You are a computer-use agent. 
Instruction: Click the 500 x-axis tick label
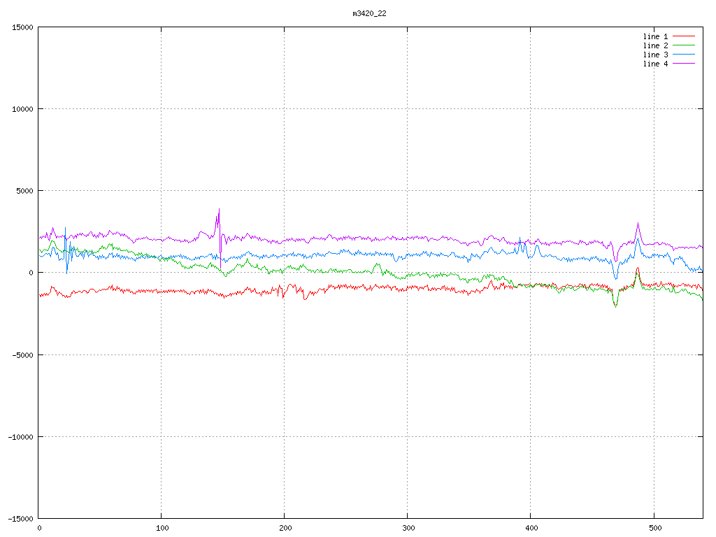[x=654, y=529]
